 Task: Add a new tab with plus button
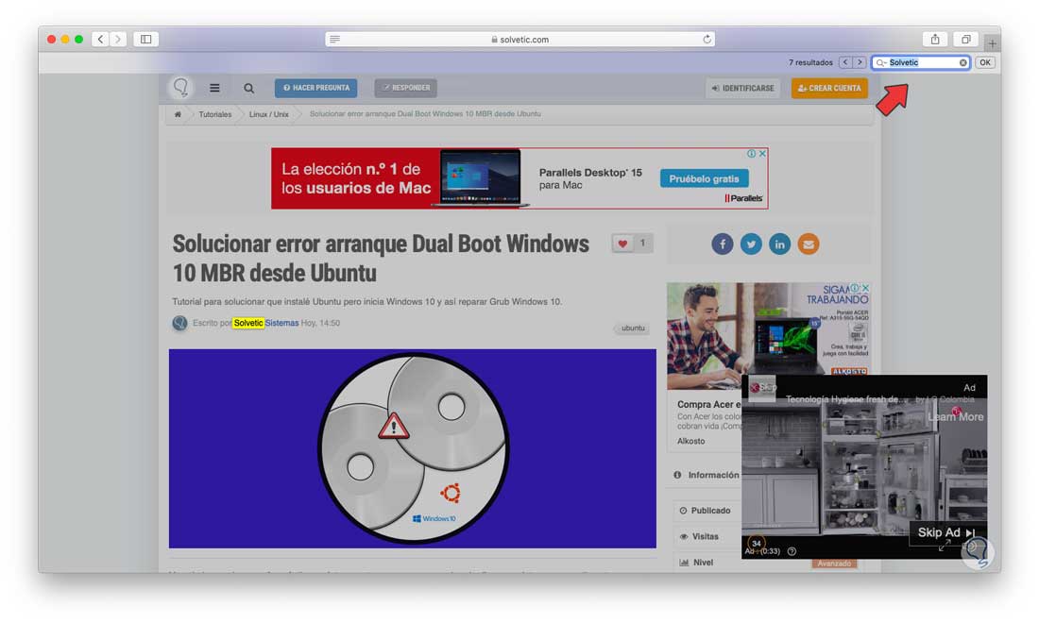(992, 43)
